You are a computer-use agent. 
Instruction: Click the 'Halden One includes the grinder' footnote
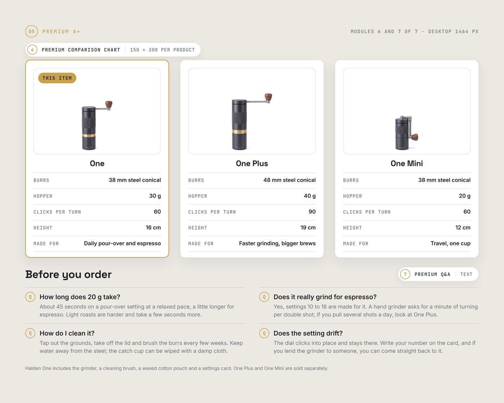pos(177,368)
